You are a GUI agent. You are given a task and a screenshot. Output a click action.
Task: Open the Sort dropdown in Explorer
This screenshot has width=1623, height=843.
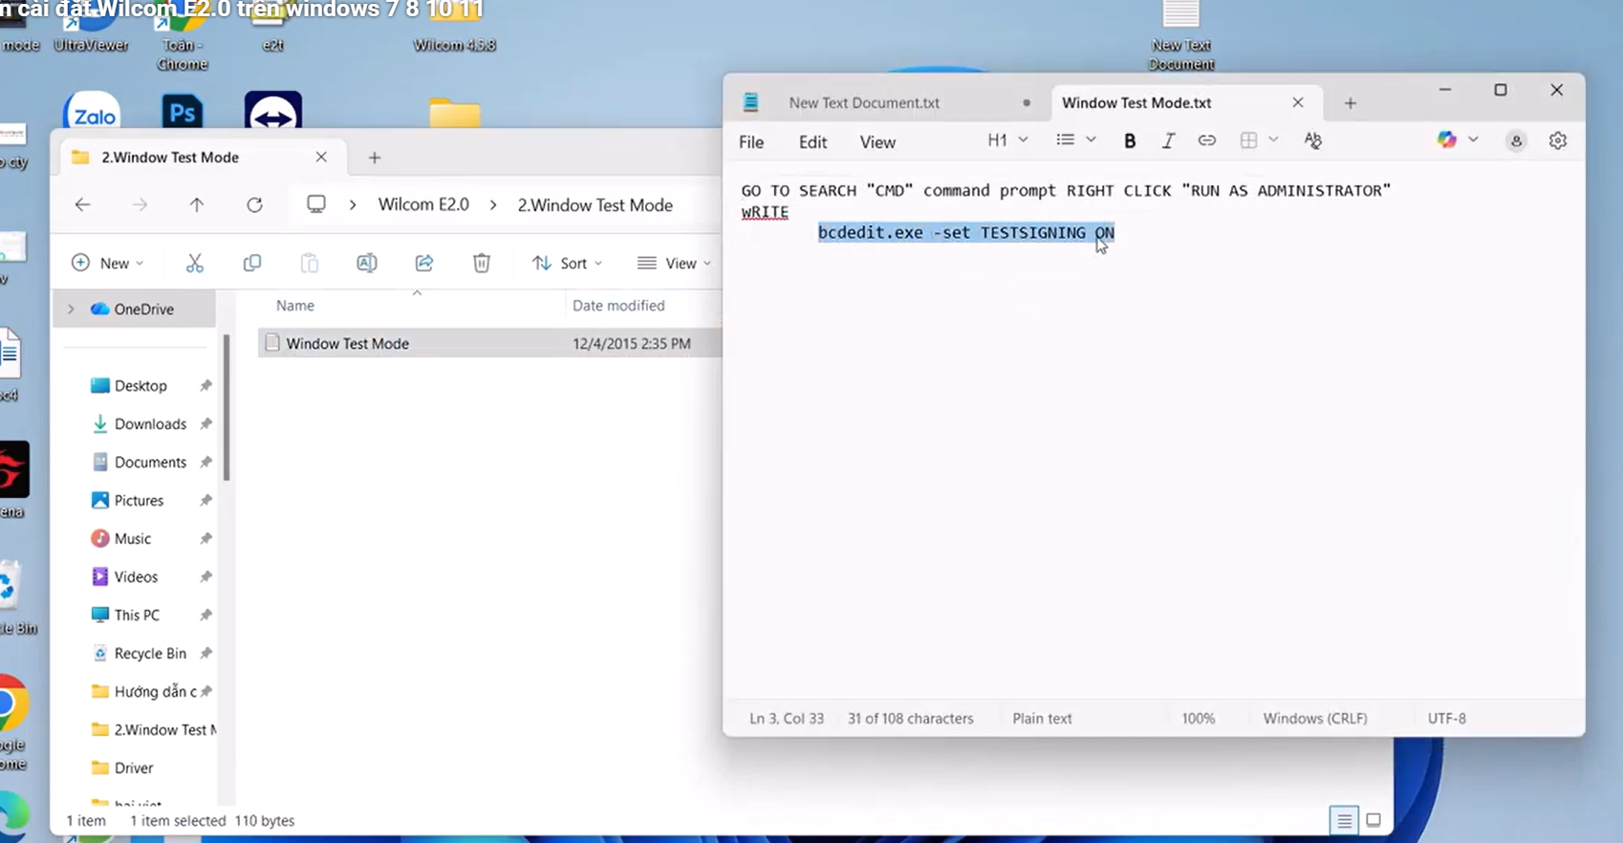click(568, 263)
